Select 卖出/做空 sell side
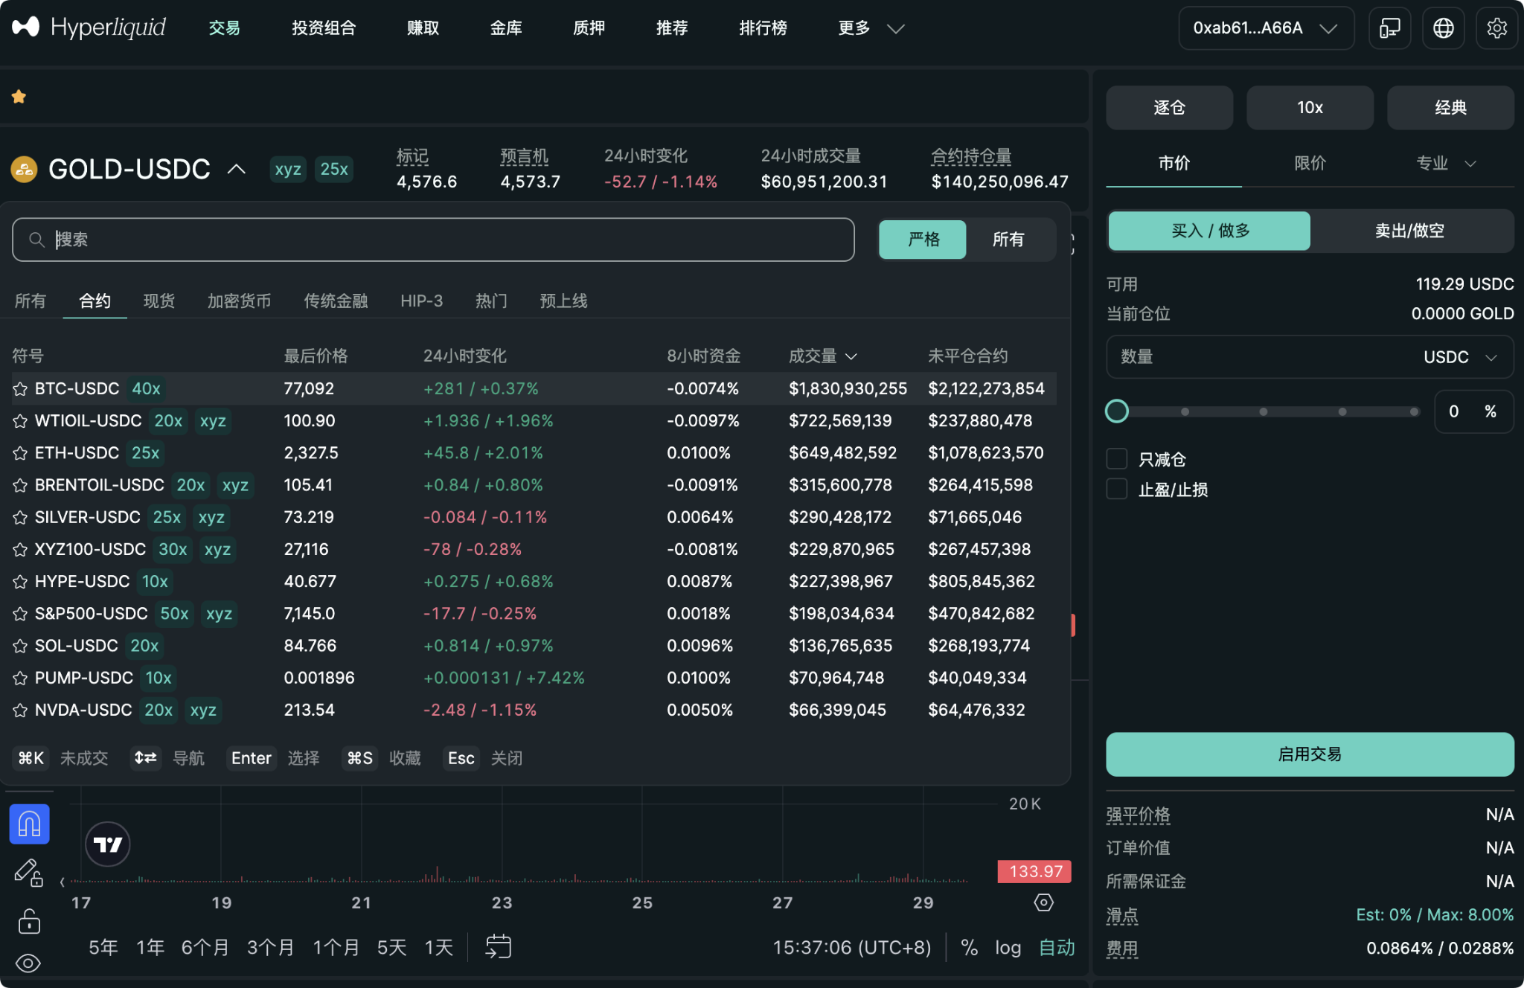The image size is (1524, 988). tap(1409, 231)
